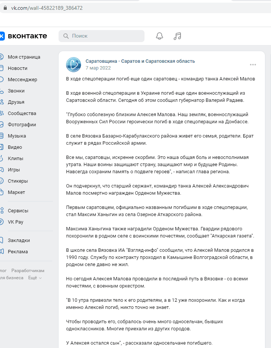Click the Сообщества sidebar icon

pyautogui.click(x=2, y=113)
